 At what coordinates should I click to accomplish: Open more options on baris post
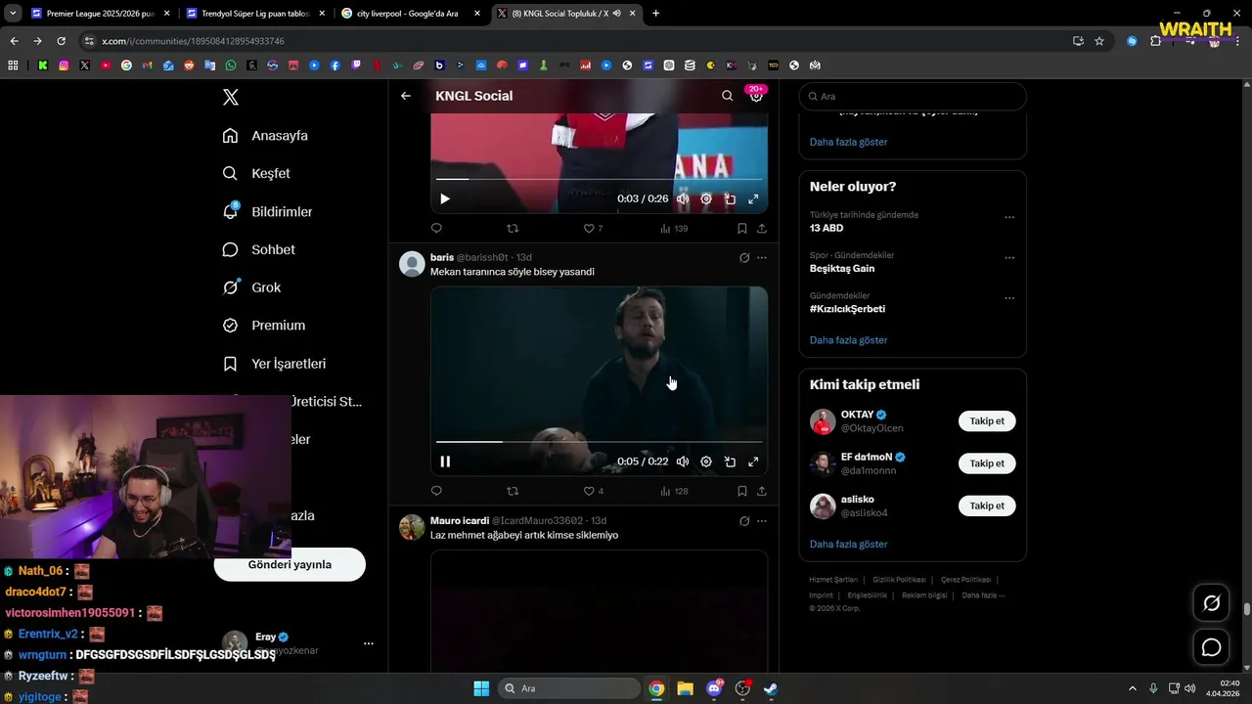(762, 258)
